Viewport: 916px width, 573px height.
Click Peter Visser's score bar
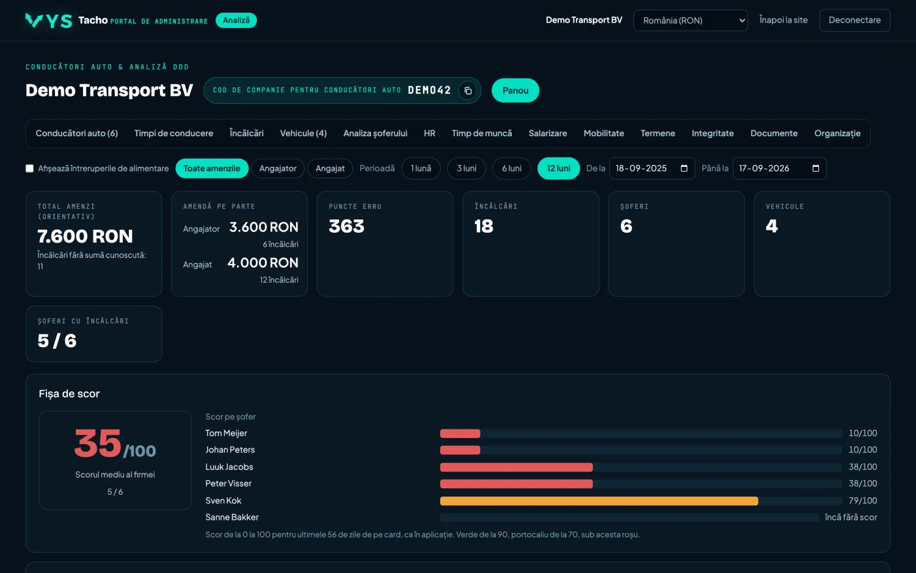pos(517,484)
